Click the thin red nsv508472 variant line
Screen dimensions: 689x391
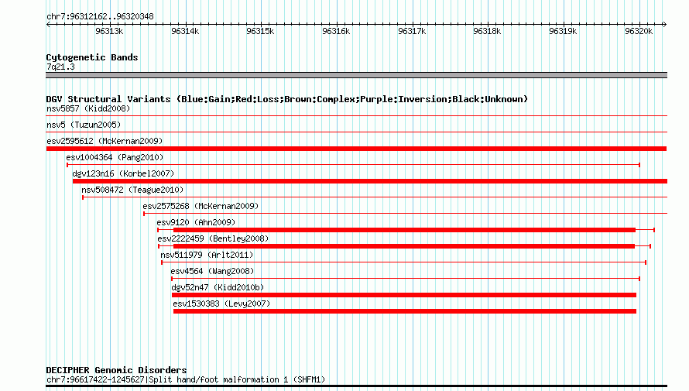[x=375, y=197]
